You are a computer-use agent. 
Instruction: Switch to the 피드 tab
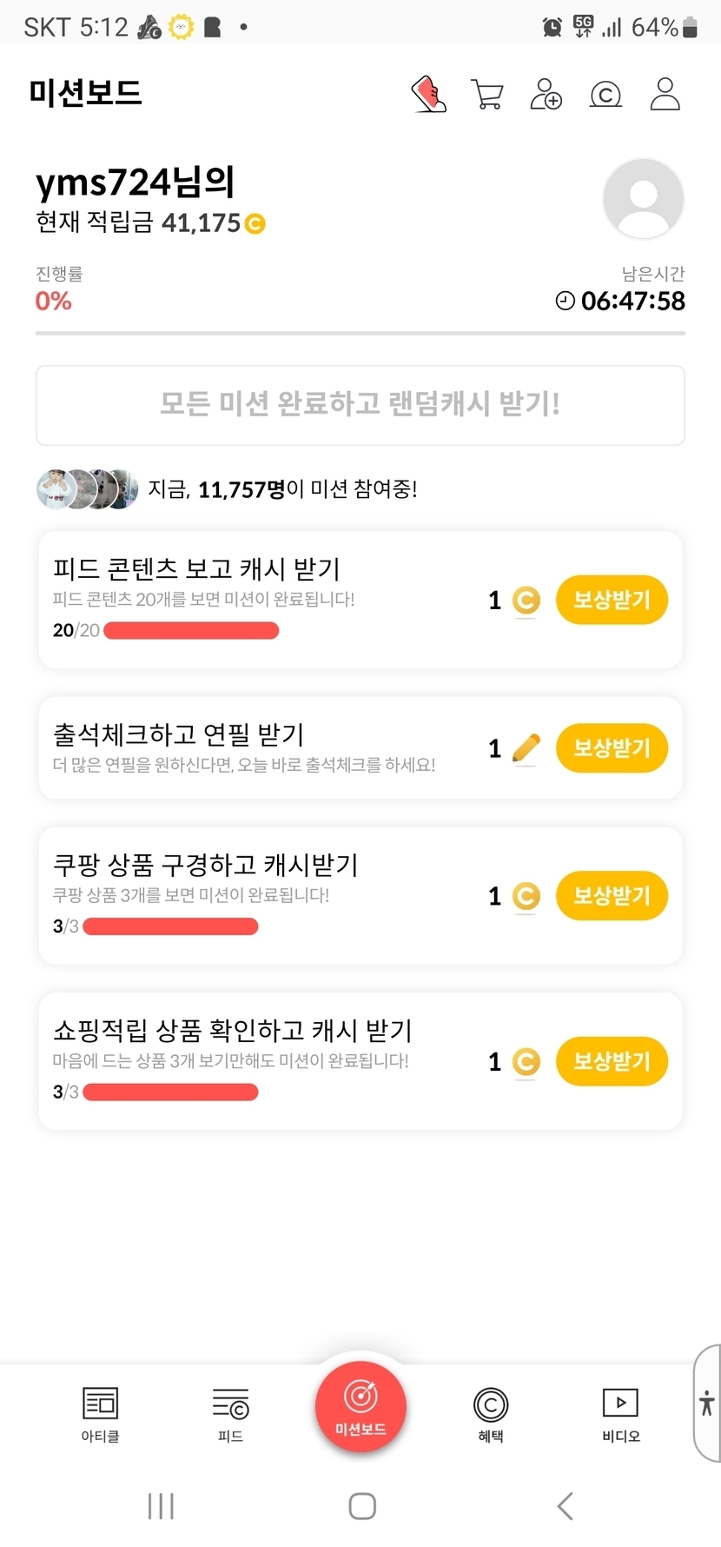coord(230,1414)
